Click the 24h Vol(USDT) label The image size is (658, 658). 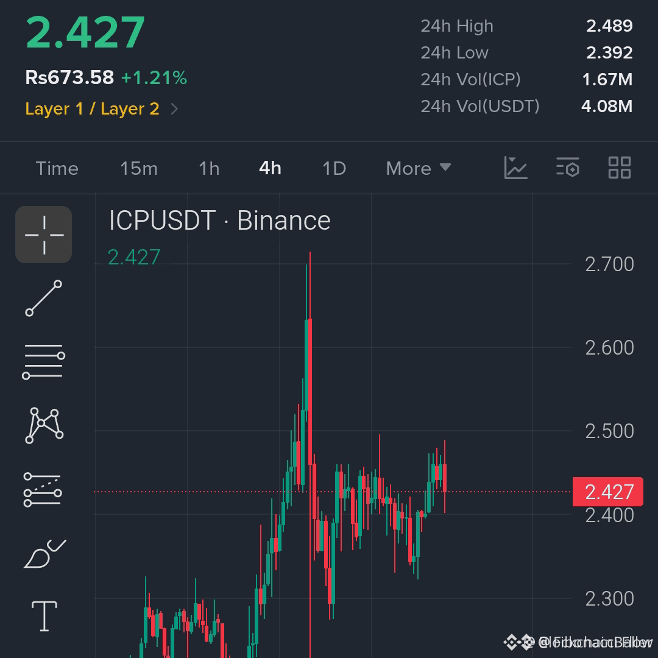[x=480, y=107]
